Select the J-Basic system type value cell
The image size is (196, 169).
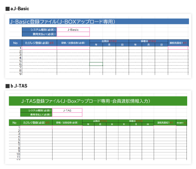73,30
